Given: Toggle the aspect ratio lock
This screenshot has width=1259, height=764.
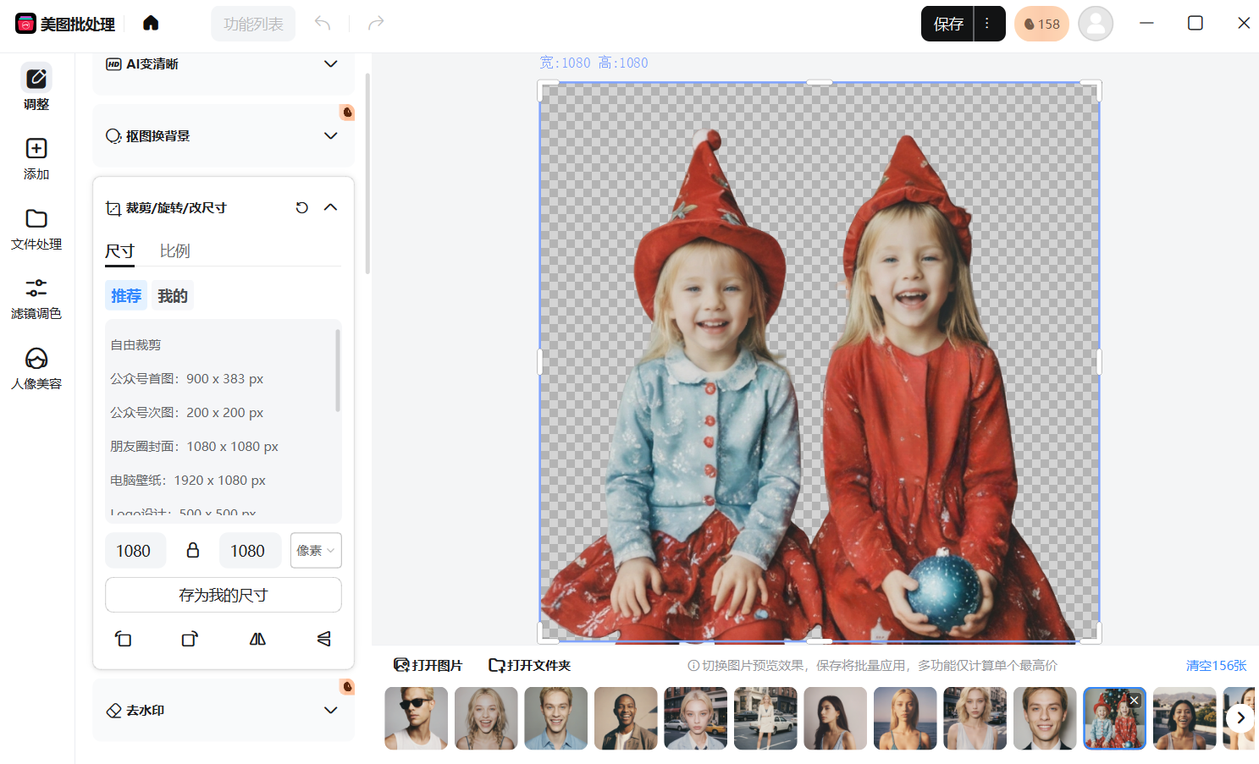Looking at the screenshot, I should [x=193, y=551].
